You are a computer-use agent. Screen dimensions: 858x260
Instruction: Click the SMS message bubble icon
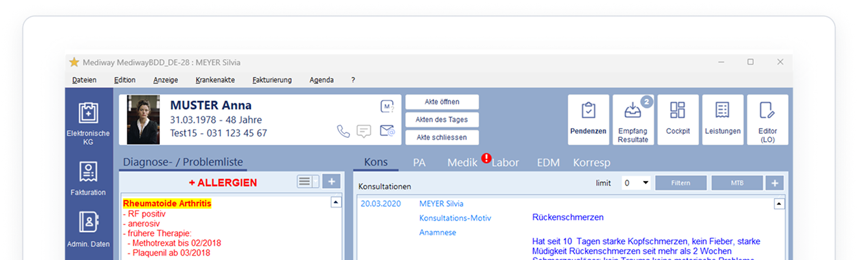tap(364, 131)
